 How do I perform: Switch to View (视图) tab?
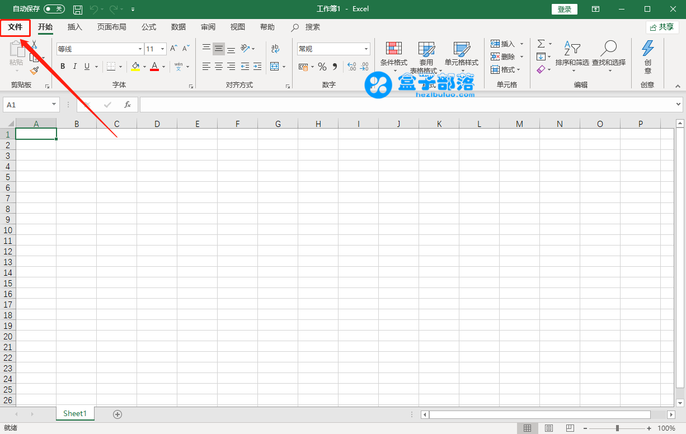click(x=238, y=27)
